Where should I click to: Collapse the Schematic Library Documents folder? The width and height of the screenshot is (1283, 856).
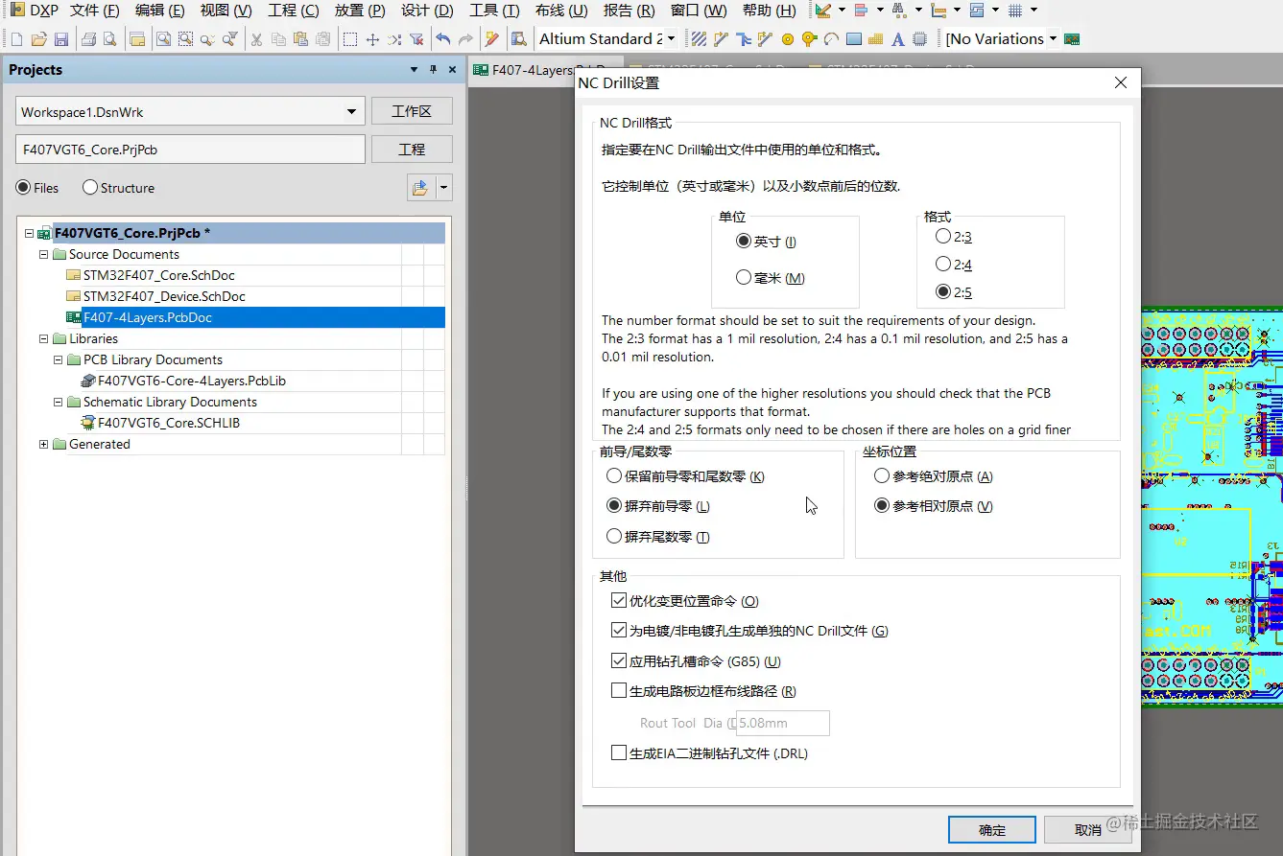58,403
